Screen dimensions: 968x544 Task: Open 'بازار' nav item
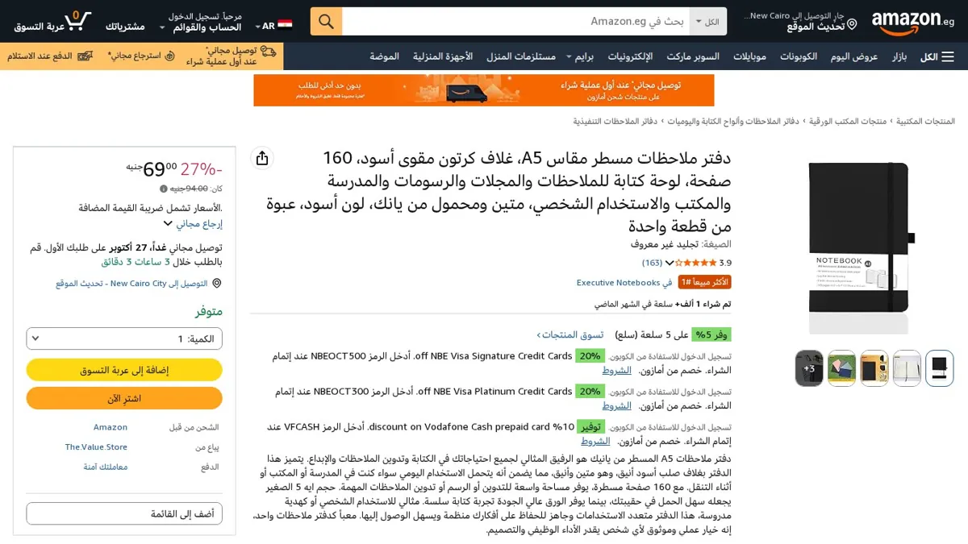coord(899,56)
